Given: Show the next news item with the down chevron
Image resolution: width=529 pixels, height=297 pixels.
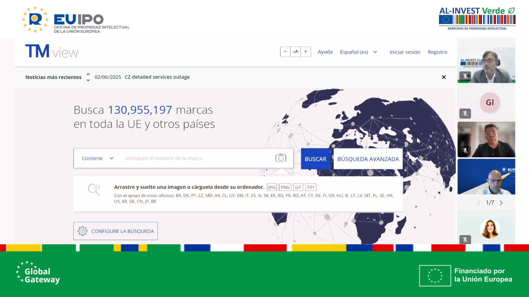Looking at the screenshot, I should (x=88, y=80).
